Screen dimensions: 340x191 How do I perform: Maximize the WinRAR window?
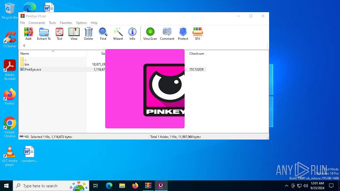[250, 16]
